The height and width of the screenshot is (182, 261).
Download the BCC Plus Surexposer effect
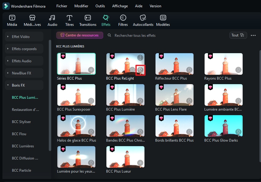[91, 101]
